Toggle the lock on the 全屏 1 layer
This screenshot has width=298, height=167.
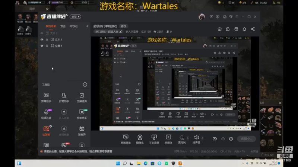point(47,46)
